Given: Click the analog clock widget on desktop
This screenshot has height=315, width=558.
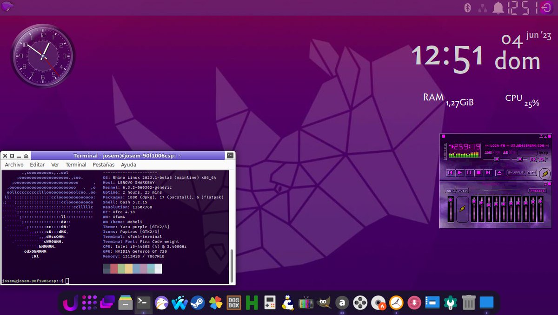Looking at the screenshot, I should click(x=43, y=56).
